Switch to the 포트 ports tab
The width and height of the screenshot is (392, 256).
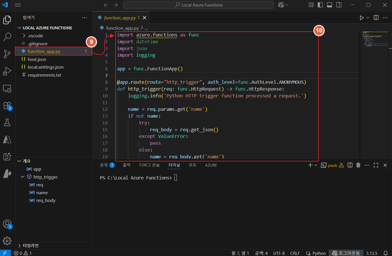pos(193,165)
